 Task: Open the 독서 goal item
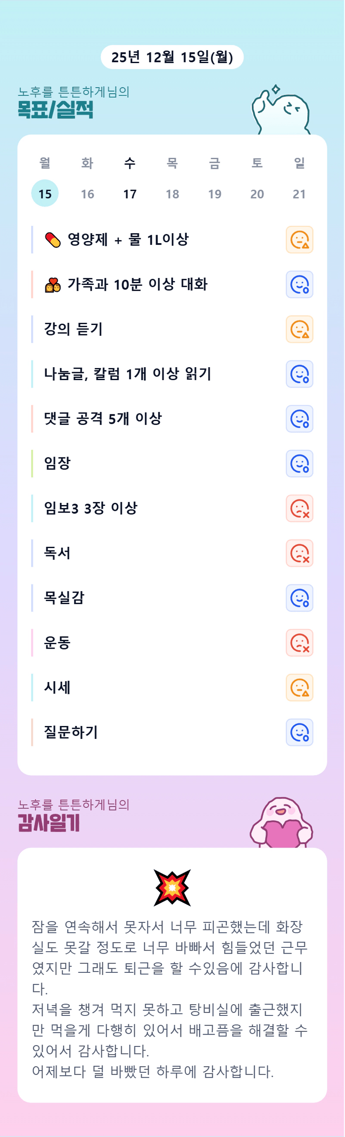57,553
